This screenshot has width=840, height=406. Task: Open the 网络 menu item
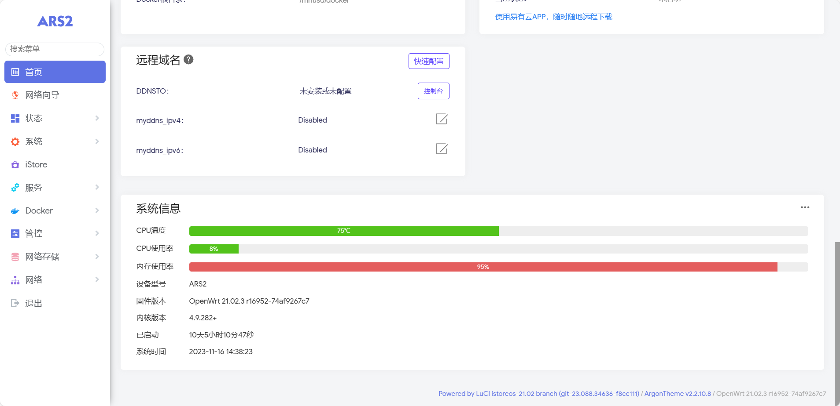pyautogui.click(x=34, y=280)
